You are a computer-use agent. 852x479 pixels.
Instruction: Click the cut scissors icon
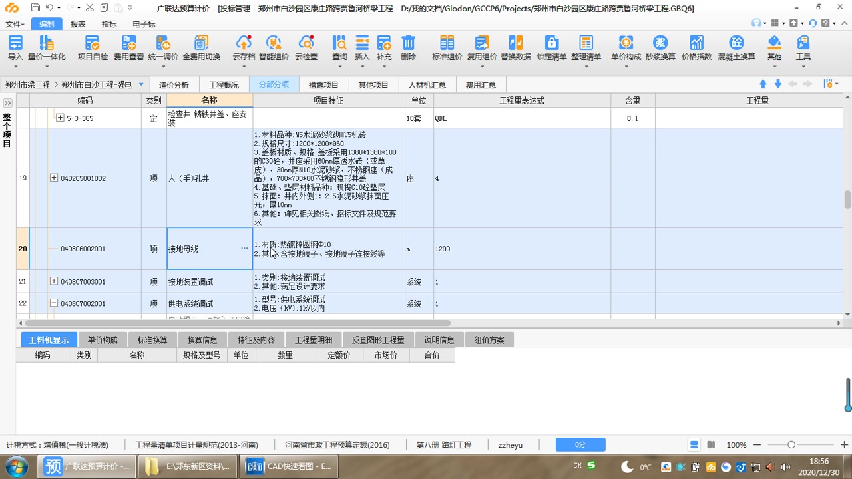pyautogui.click(x=91, y=8)
